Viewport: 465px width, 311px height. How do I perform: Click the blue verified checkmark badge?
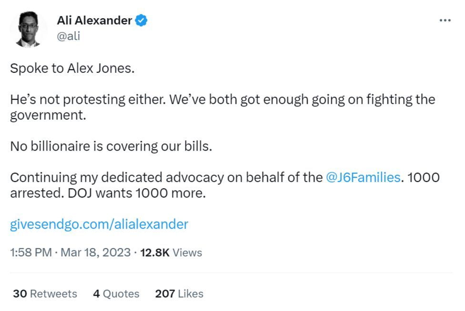[142, 20]
